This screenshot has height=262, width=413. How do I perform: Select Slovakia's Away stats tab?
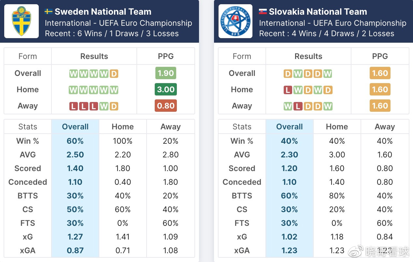pyautogui.click(x=385, y=127)
